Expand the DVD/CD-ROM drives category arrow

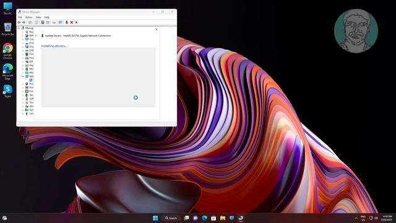pyautogui.click(x=23, y=50)
